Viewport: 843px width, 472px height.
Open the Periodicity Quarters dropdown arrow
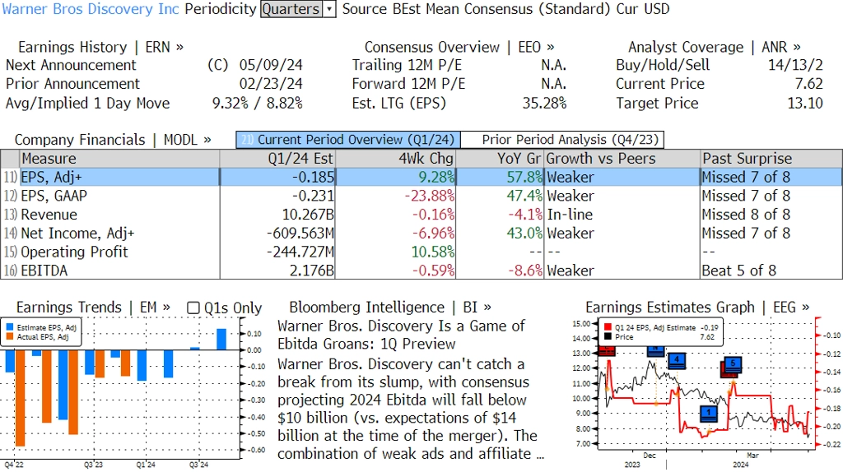[329, 9]
